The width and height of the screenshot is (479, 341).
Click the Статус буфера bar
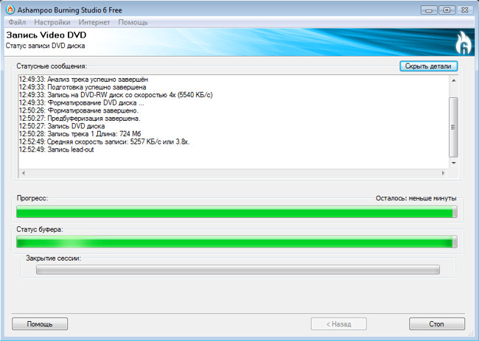point(237,242)
